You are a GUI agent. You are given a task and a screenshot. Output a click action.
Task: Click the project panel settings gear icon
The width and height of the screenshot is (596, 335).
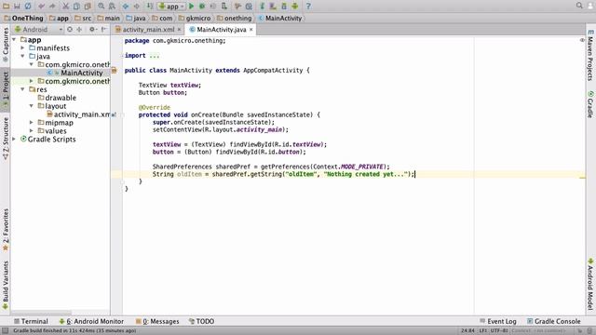92,29
